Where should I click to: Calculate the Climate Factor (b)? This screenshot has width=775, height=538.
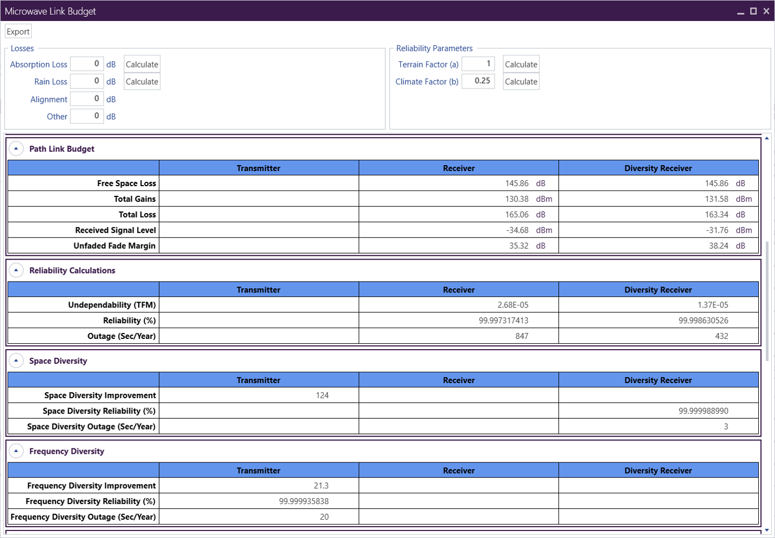click(521, 81)
